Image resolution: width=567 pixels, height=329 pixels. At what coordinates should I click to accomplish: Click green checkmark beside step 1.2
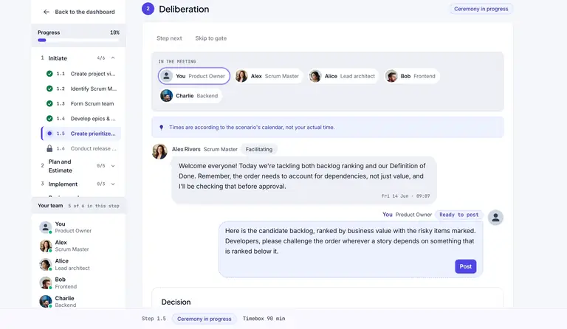(x=49, y=89)
